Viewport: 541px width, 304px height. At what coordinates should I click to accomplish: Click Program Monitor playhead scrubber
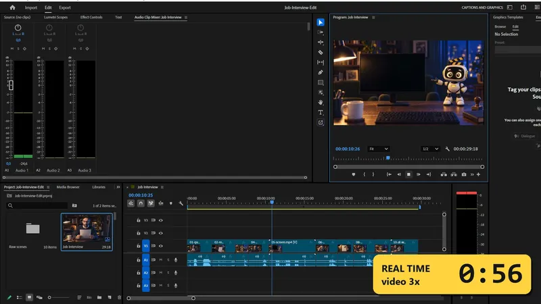[x=387, y=158]
